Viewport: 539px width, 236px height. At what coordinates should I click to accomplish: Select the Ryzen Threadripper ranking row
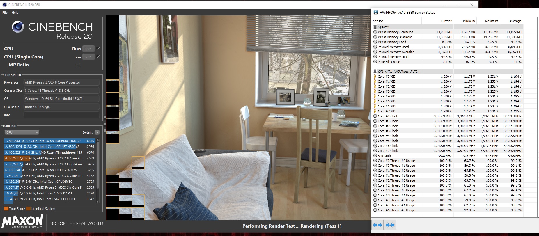(x=50, y=152)
